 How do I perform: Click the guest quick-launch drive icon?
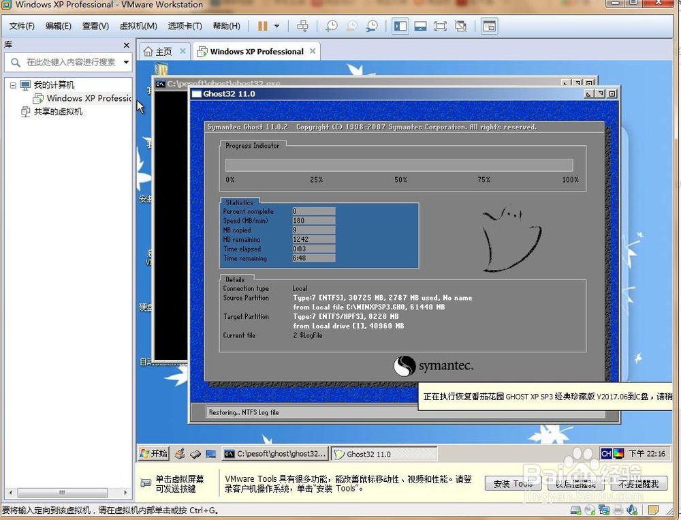(195, 454)
